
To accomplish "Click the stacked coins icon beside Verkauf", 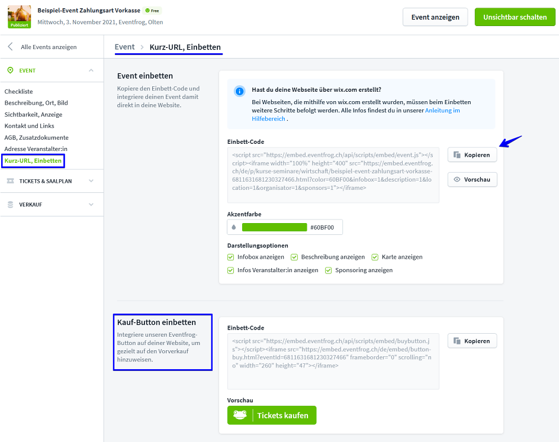I will coord(10,205).
